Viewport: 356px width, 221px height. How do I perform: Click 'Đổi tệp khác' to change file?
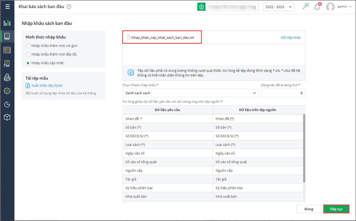[x=291, y=37]
